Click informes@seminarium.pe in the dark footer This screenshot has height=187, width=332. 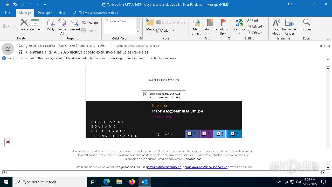click(178, 111)
